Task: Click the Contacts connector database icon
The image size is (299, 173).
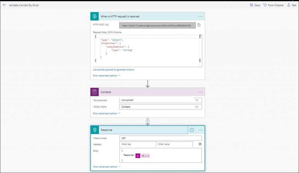Action: 95,92
